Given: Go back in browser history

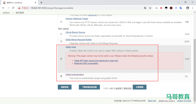Looking at the screenshot, I should click(3, 8).
